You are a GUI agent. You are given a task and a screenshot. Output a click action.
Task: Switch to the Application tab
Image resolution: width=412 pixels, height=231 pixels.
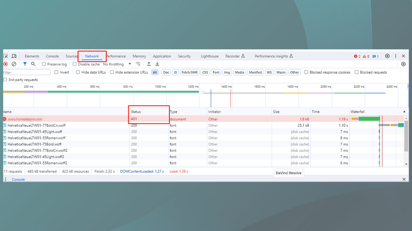tap(162, 56)
